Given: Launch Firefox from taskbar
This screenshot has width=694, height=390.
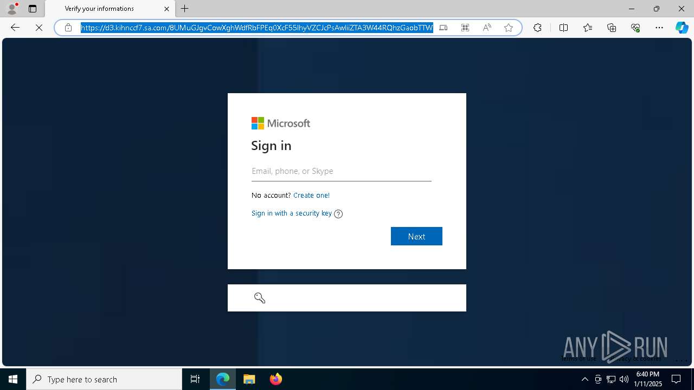Looking at the screenshot, I should 276,379.
